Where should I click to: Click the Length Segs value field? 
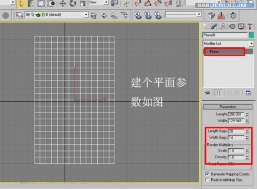pos(236,131)
